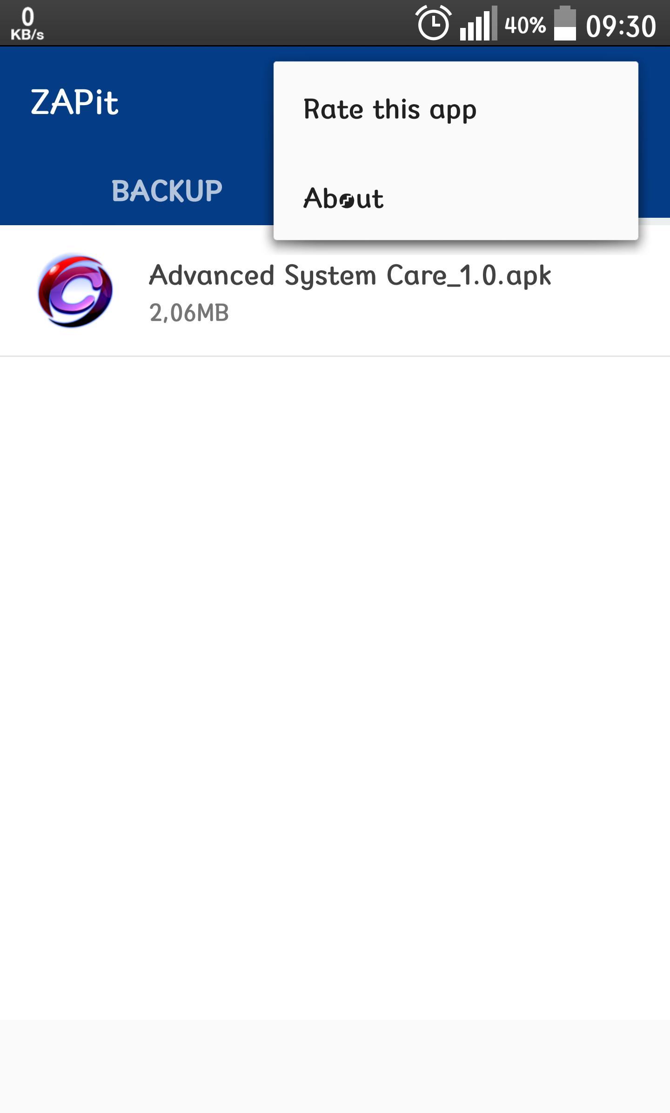Tap the ZAPit app title
The height and width of the screenshot is (1113, 670).
pyautogui.click(x=74, y=102)
